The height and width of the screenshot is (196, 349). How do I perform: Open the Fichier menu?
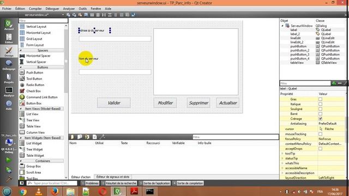click(x=7, y=9)
